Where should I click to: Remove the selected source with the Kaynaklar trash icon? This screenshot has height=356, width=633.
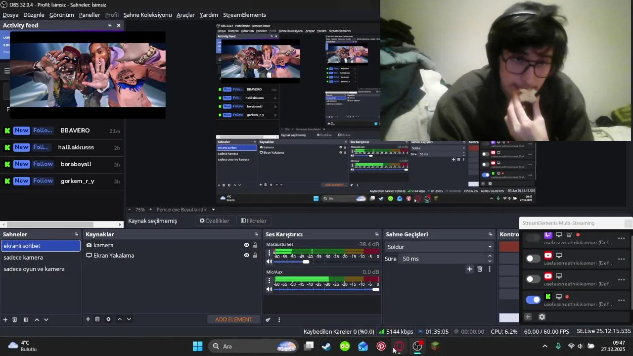(x=97, y=319)
